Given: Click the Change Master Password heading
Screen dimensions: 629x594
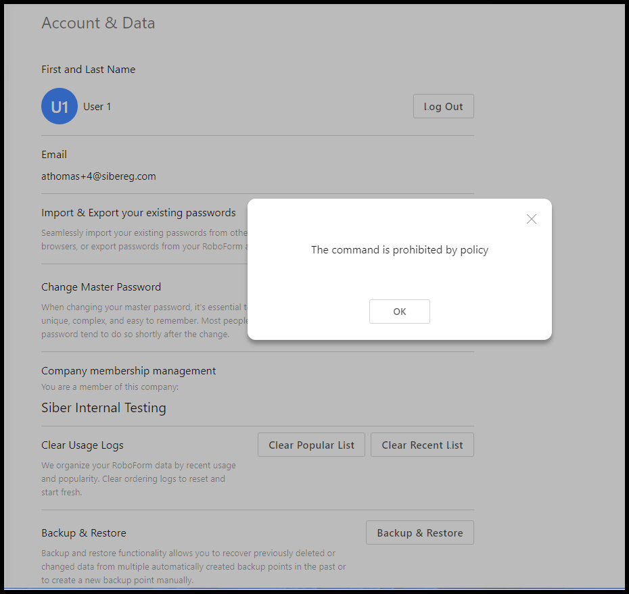Looking at the screenshot, I should pos(101,287).
